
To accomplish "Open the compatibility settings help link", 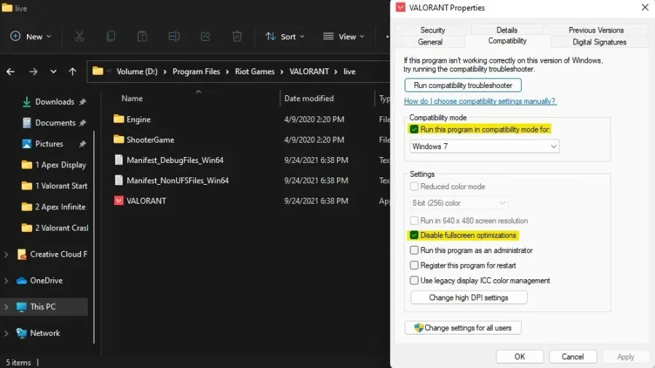I will pyautogui.click(x=480, y=101).
